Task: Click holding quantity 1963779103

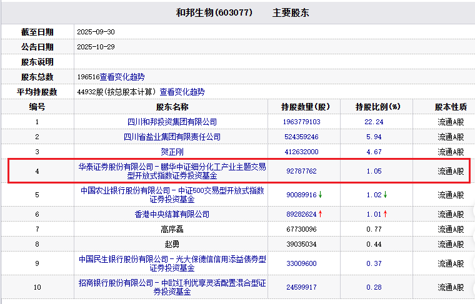Action: pyautogui.click(x=301, y=122)
